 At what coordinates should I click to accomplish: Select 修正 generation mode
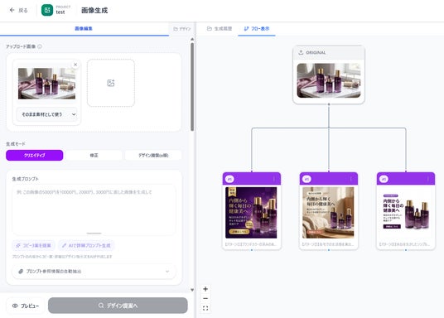94,155
